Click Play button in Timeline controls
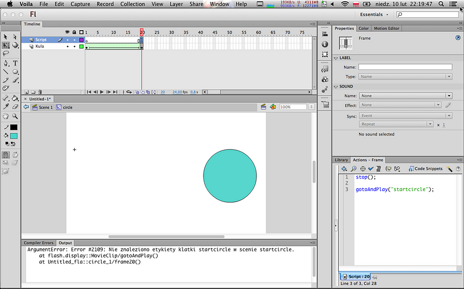 coord(102,92)
